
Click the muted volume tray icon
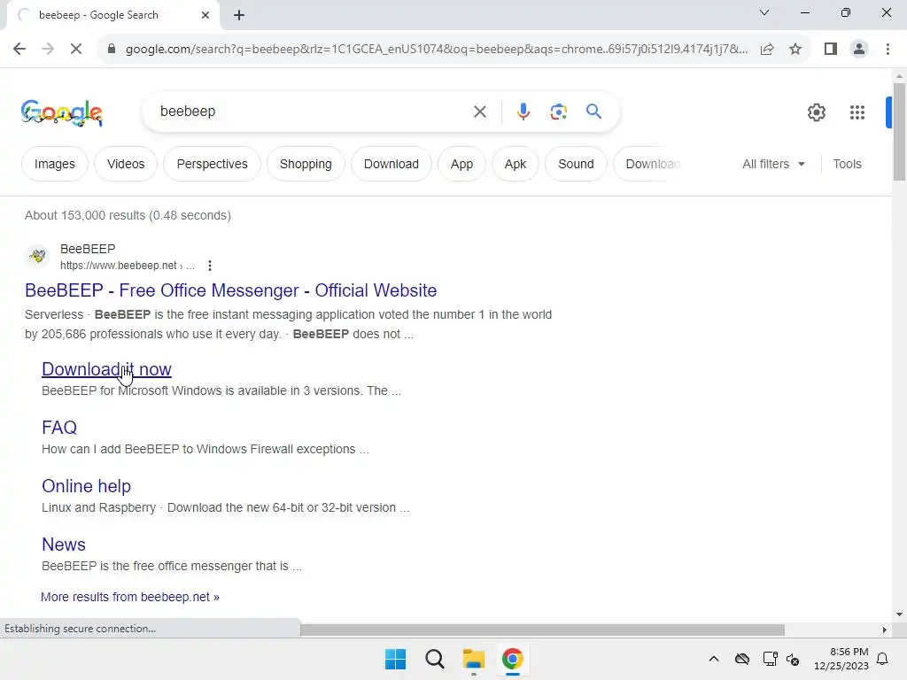click(793, 659)
